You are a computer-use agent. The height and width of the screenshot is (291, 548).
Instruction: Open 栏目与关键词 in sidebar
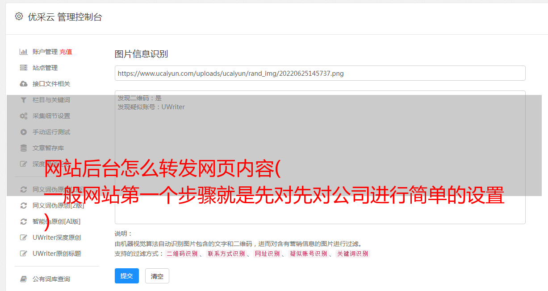point(51,100)
